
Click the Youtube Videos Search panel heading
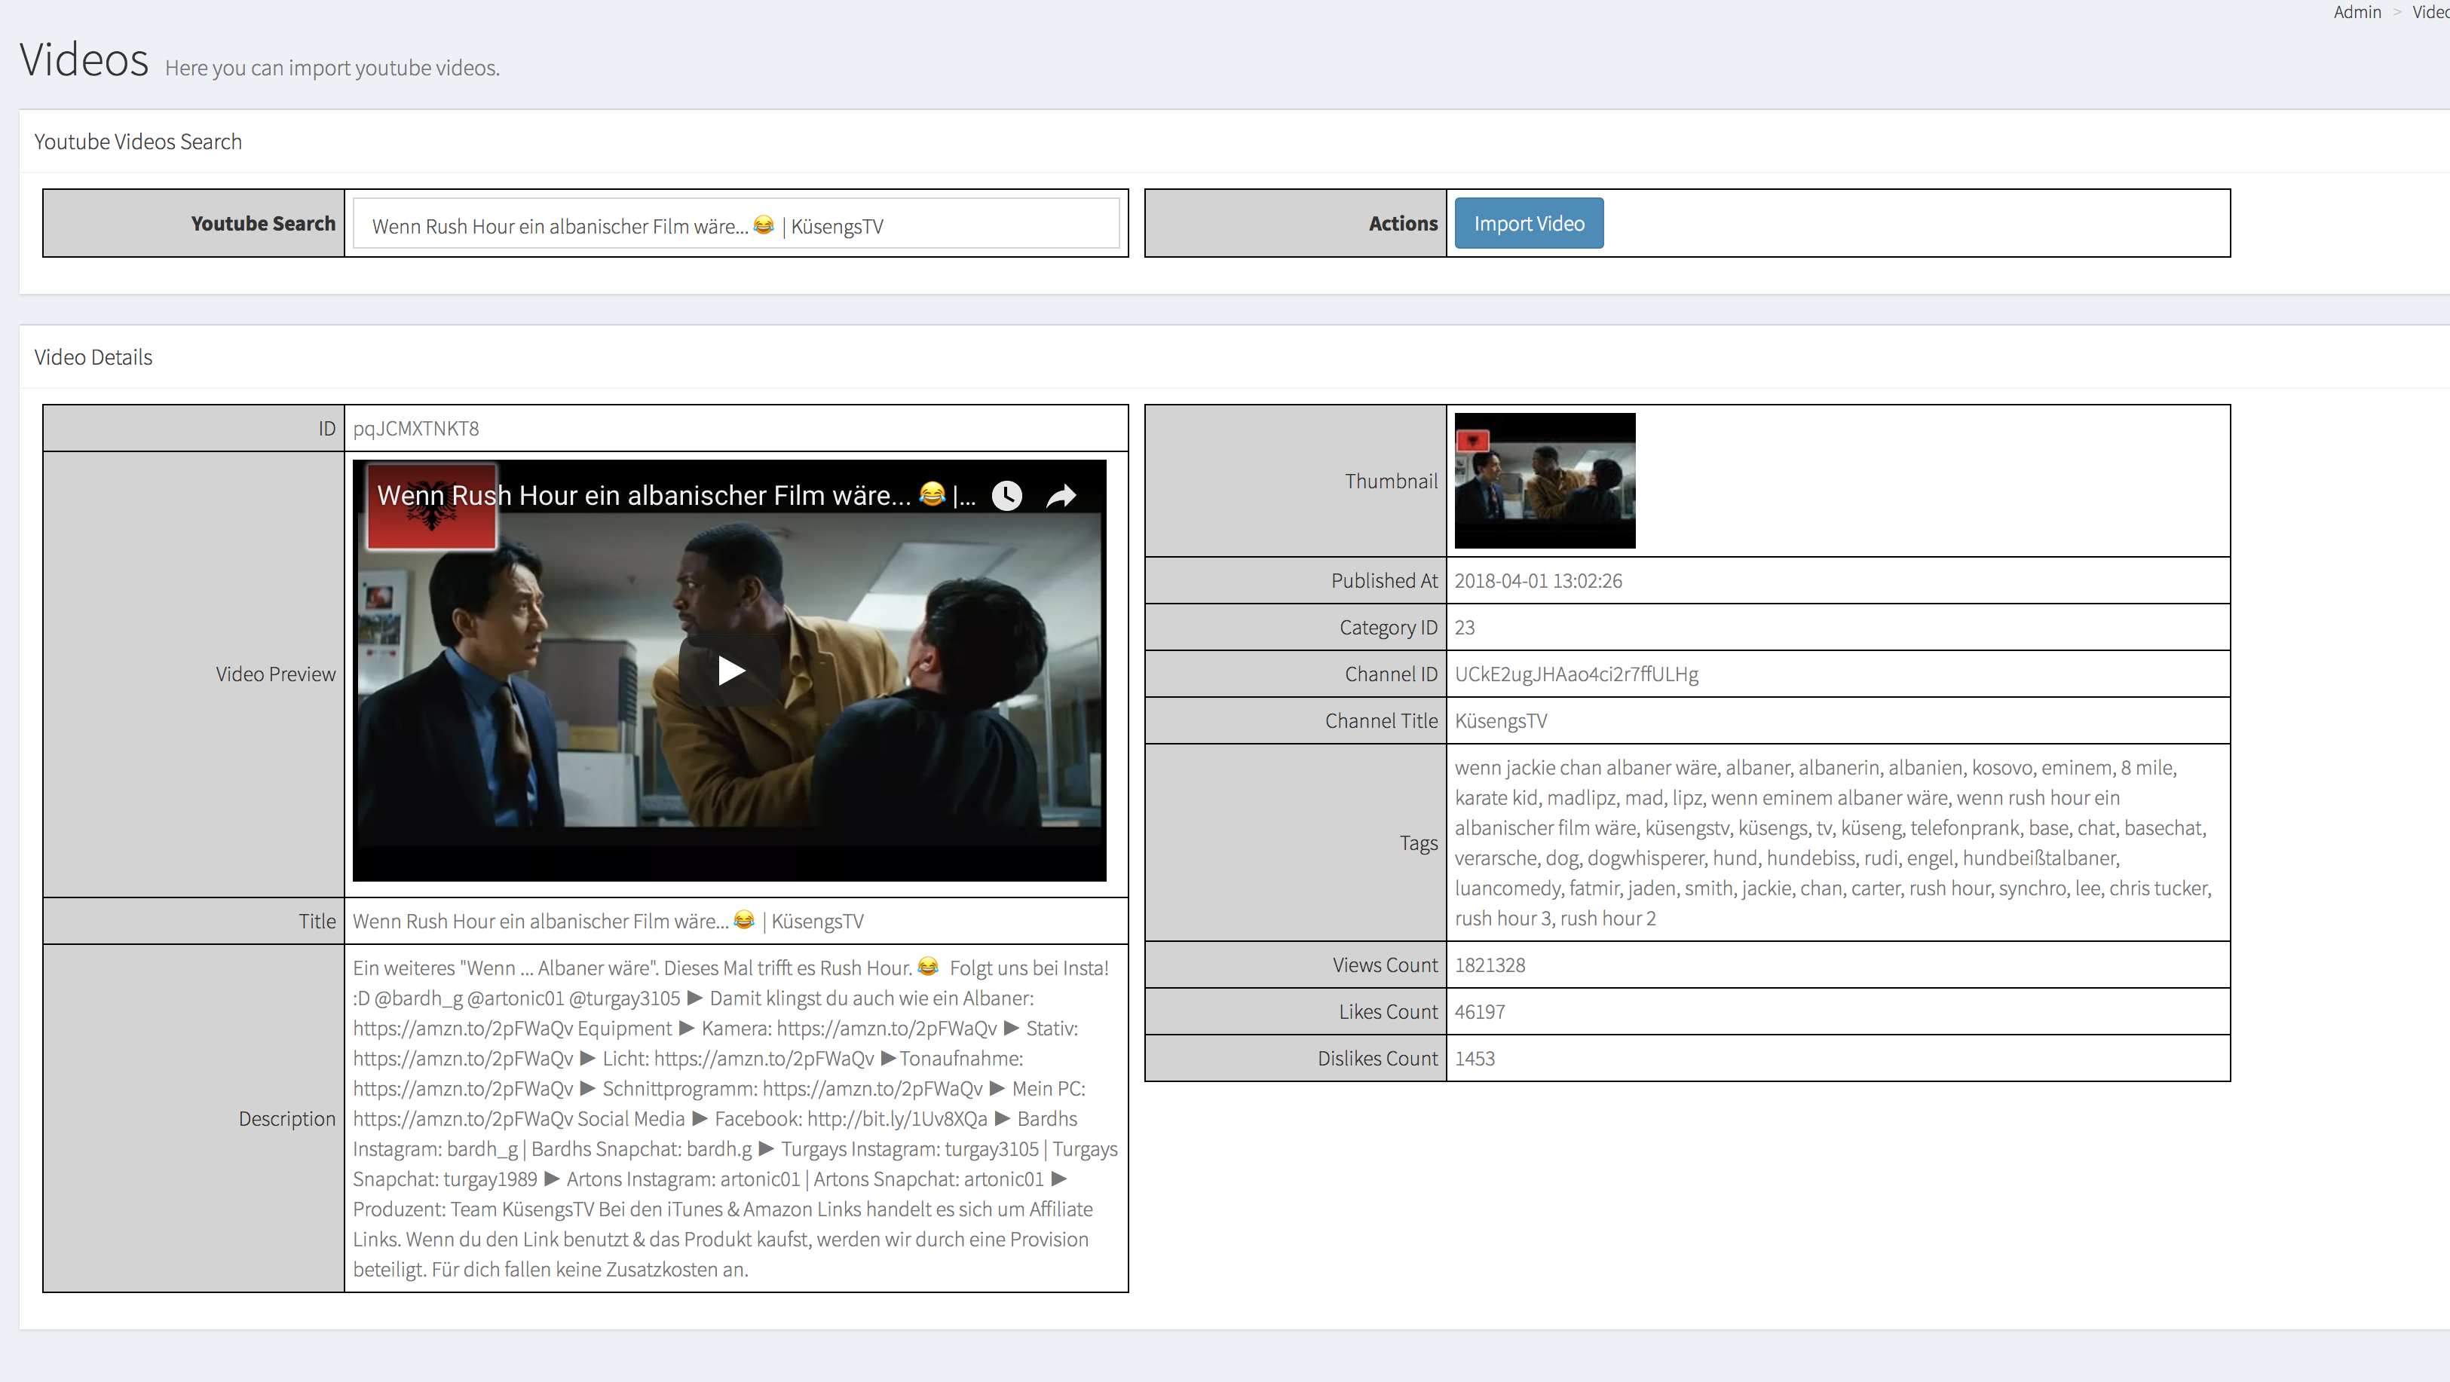138,142
